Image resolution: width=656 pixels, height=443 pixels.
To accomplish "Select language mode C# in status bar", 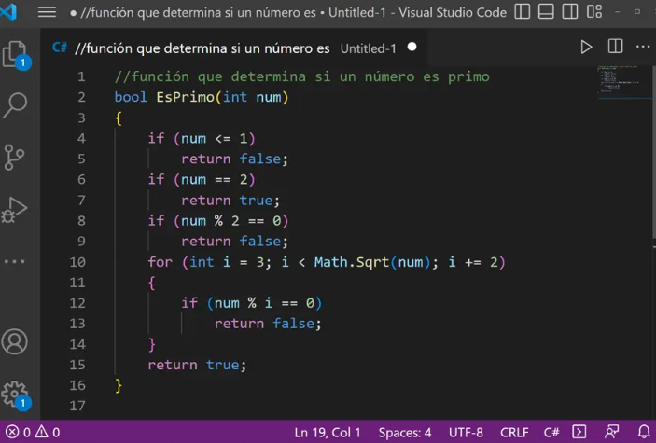I will [551, 432].
